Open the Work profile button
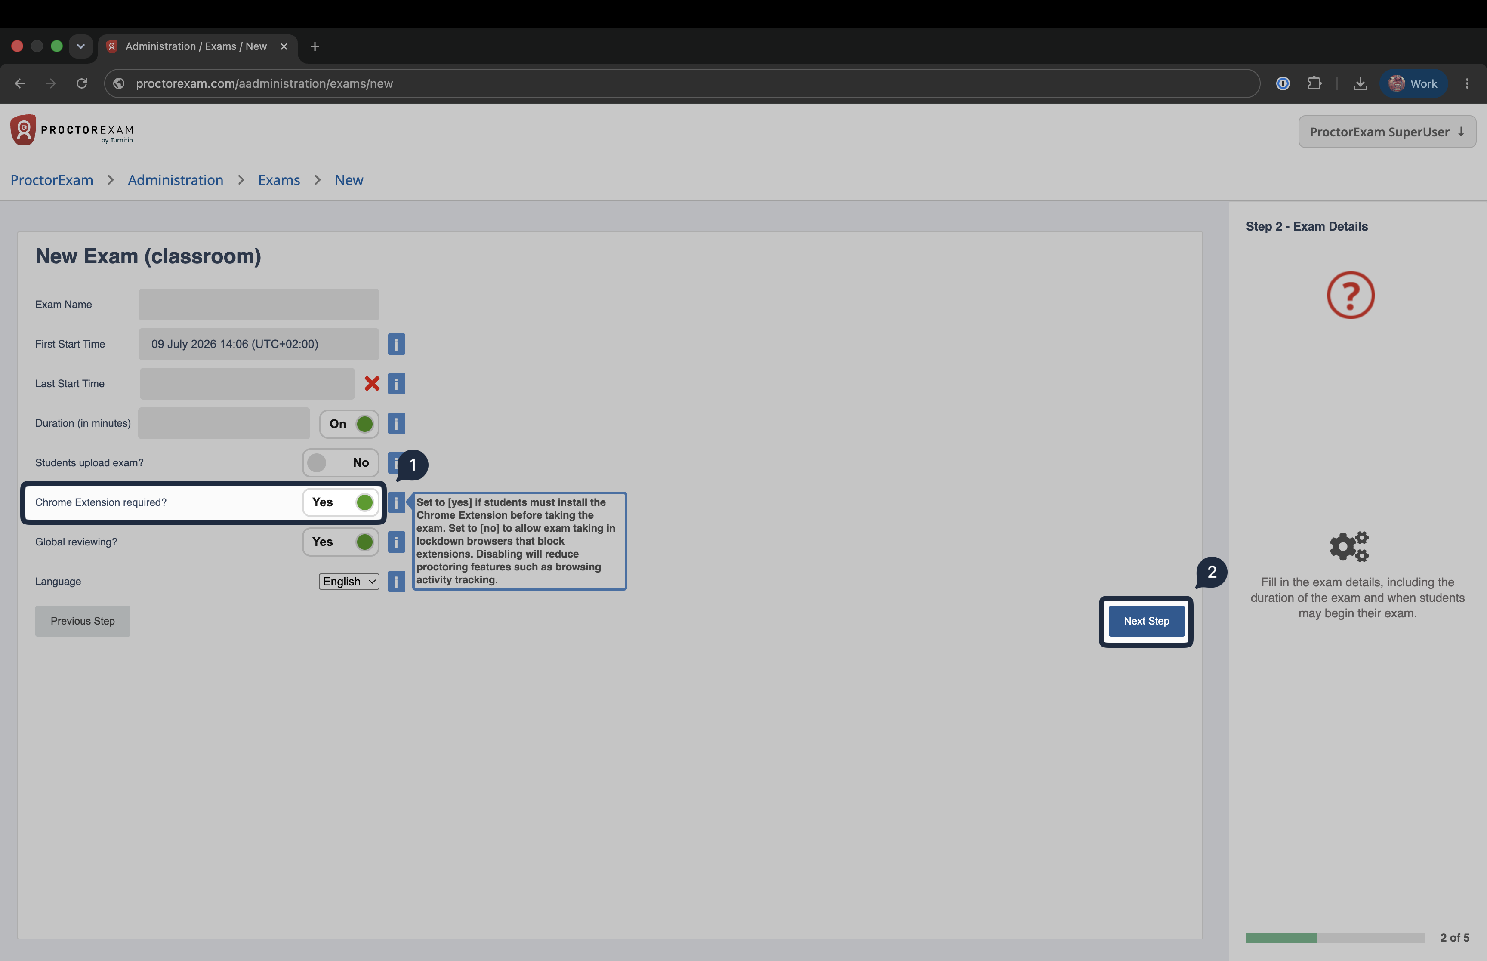This screenshot has height=961, width=1487. 1413,83
